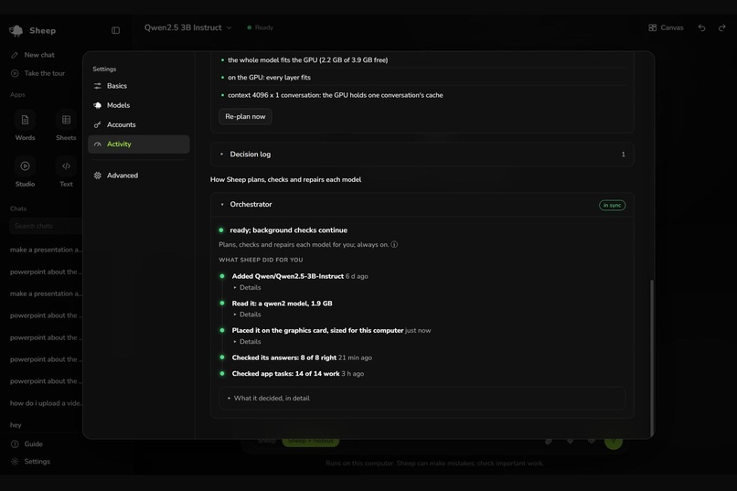Image resolution: width=737 pixels, height=491 pixels.
Task: Start a New chat
Action: (x=33, y=55)
